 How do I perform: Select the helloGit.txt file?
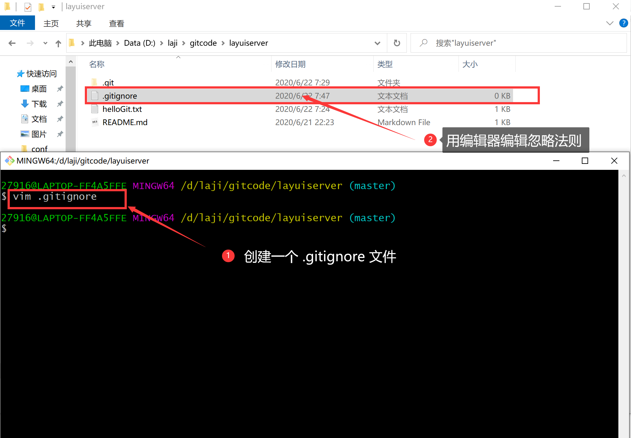[x=122, y=109]
